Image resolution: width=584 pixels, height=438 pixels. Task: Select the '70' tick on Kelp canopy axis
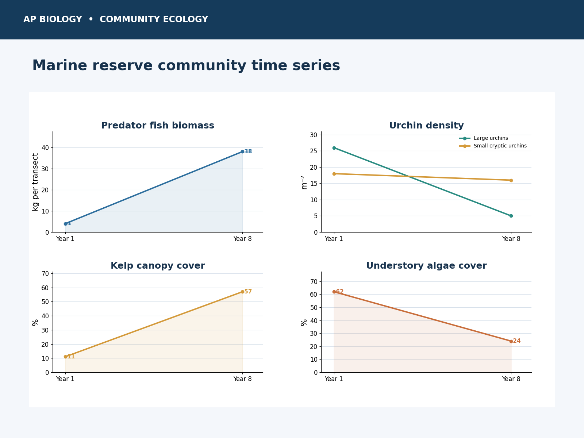point(45,274)
